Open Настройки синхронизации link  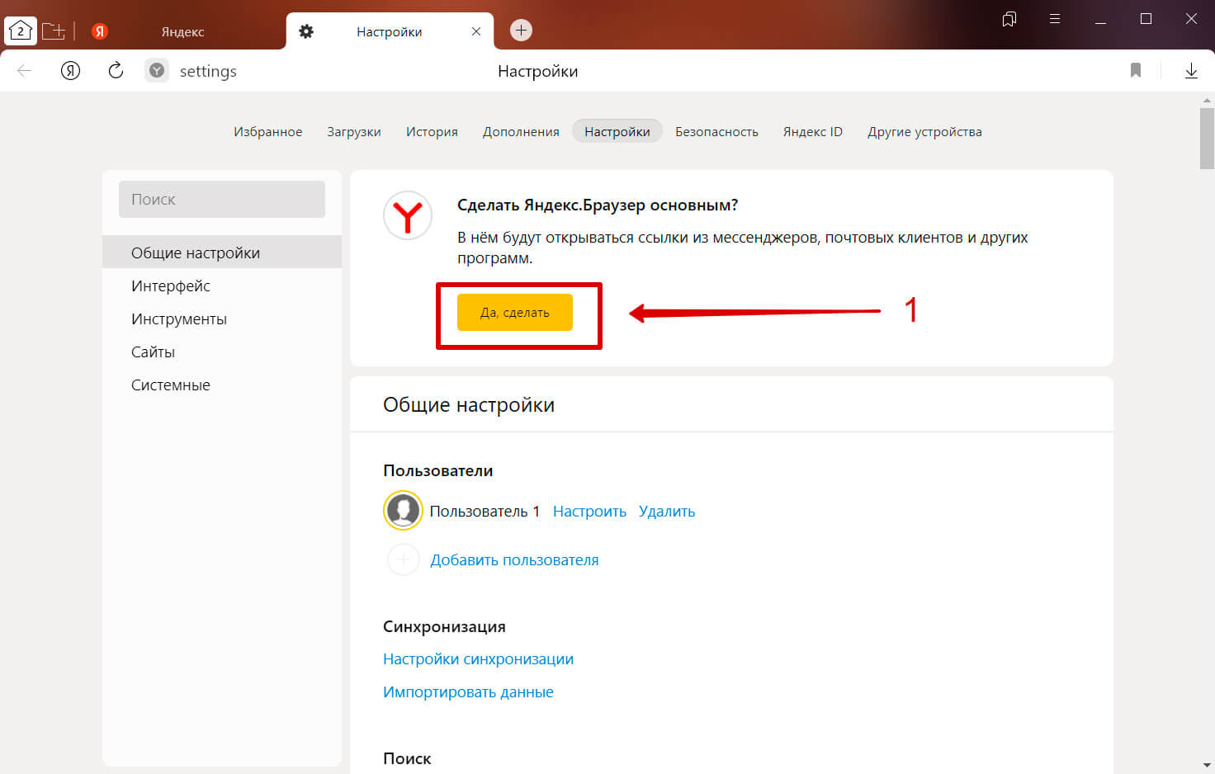(478, 658)
